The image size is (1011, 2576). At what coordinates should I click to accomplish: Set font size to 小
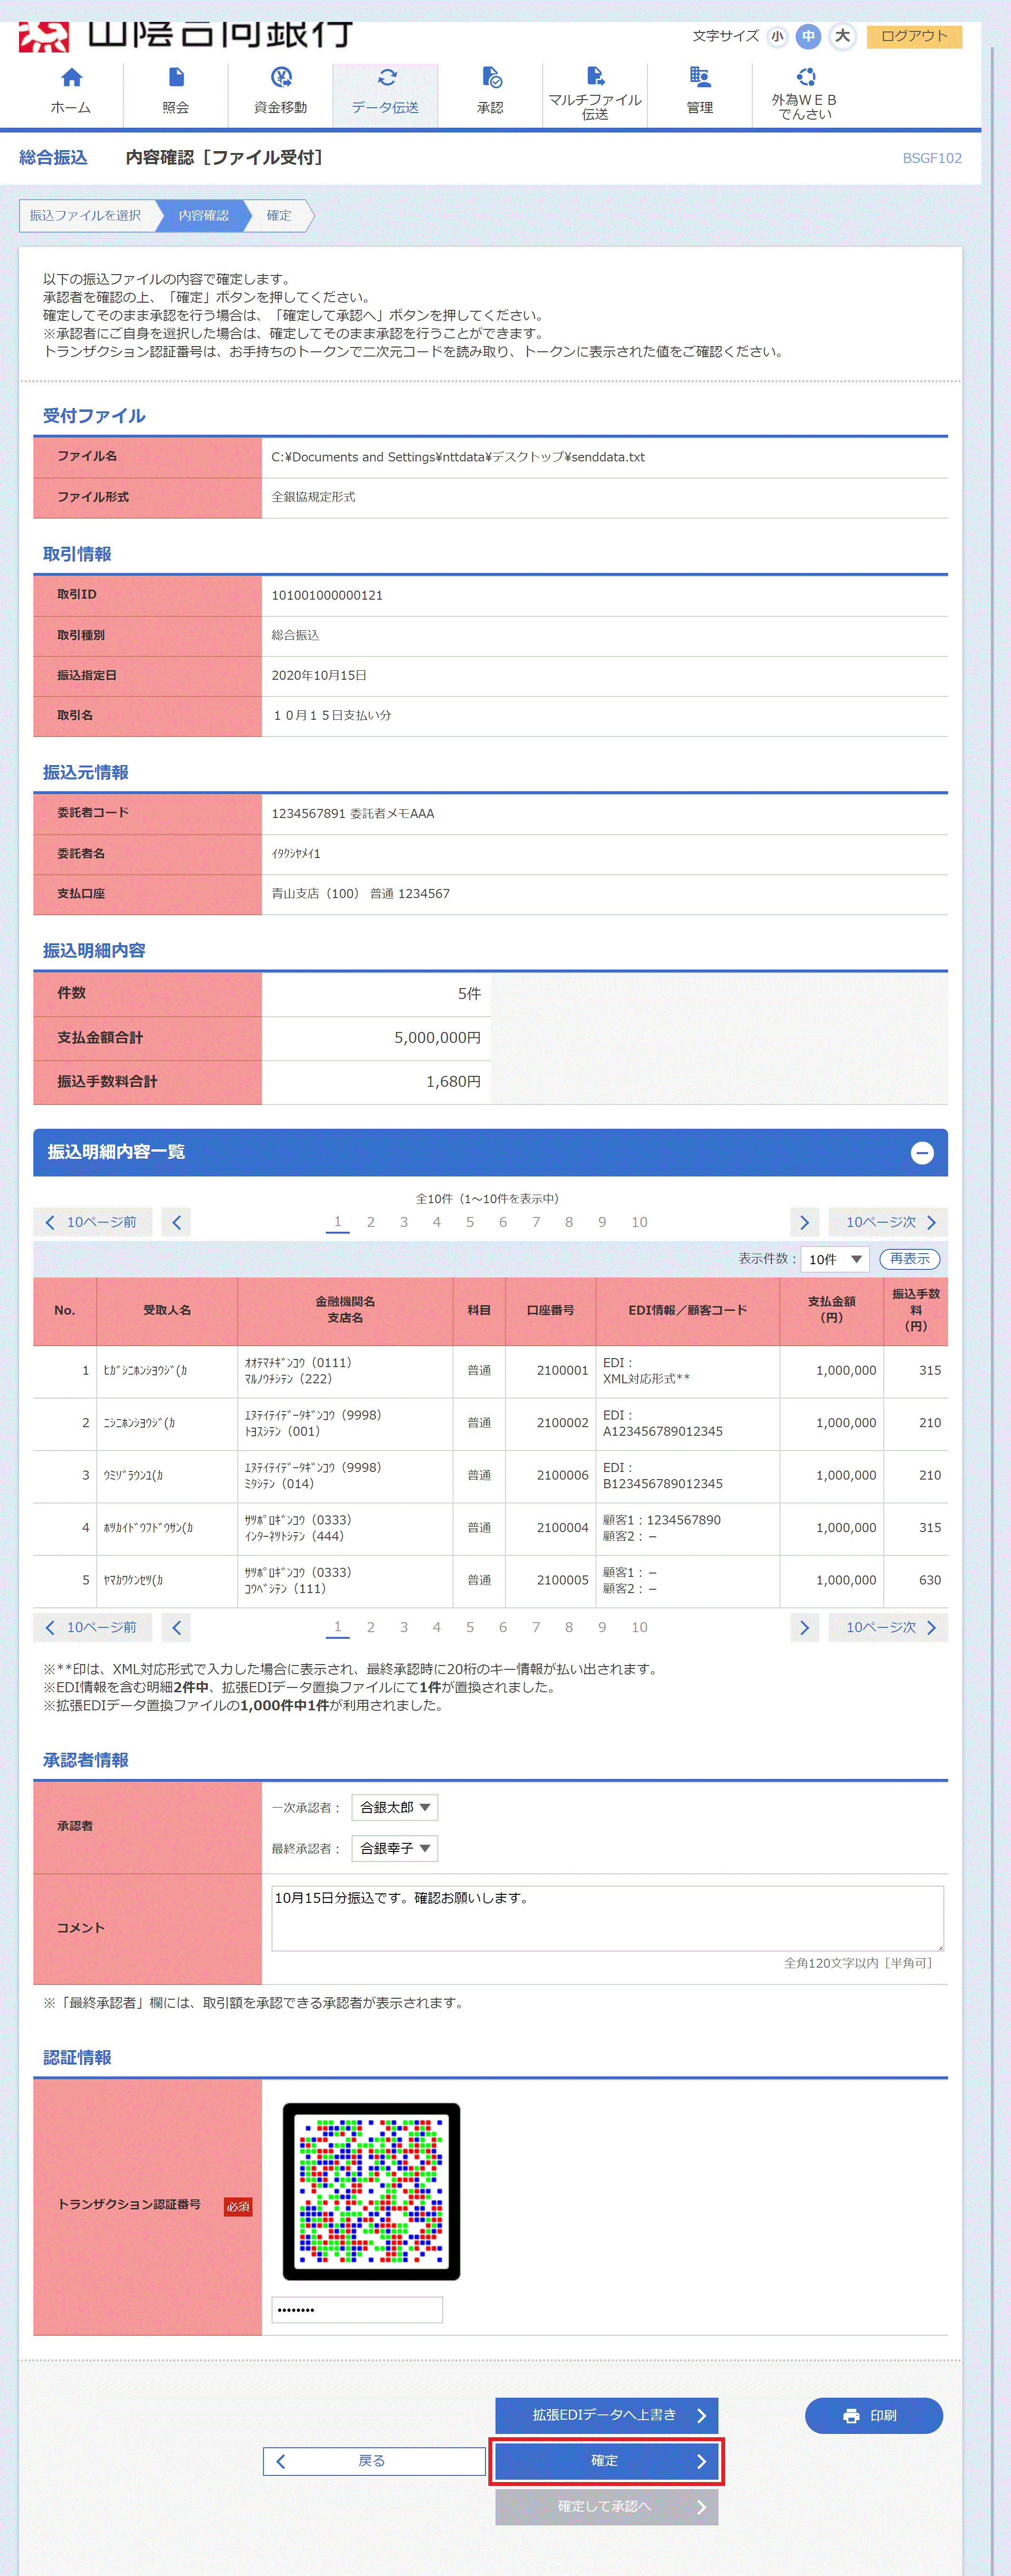click(x=777, y=37)
